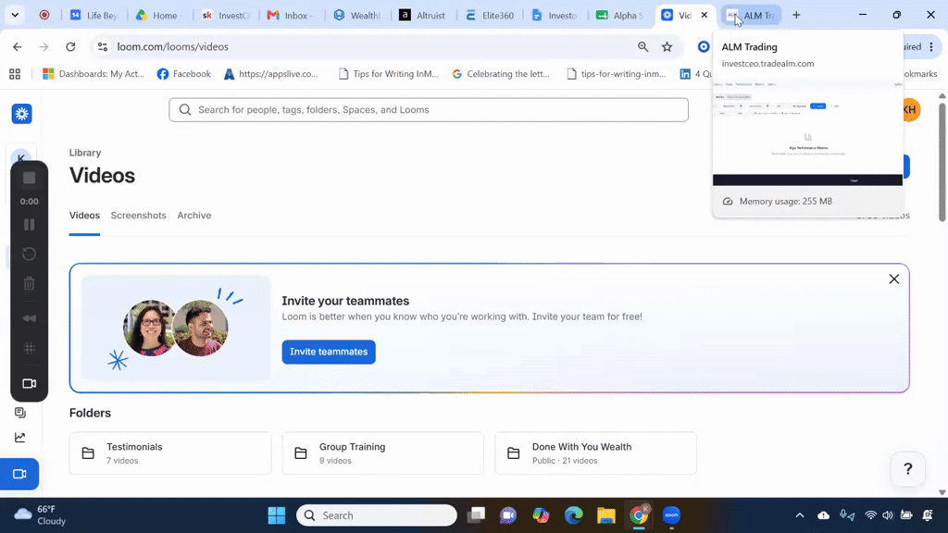The image size is (948, 533).
Task: Click the Wi-Fi network icon in tray
Action: pos(870,515)
